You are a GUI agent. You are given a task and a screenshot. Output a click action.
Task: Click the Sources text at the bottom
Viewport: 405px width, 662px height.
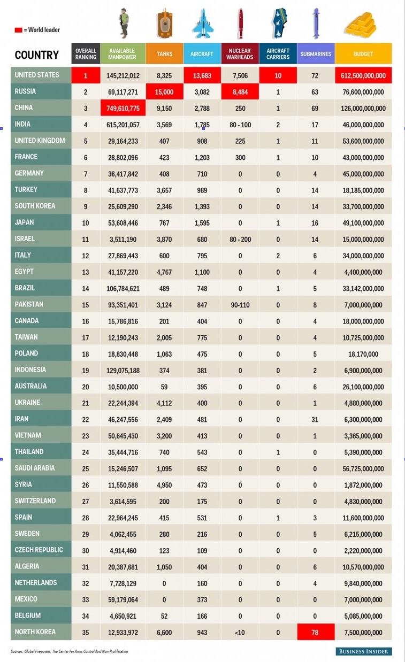click(x=70, y=651)
